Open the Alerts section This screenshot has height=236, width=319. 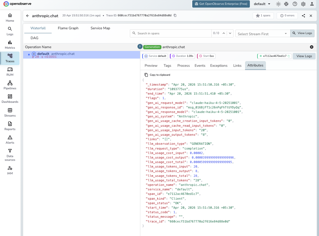10,140
